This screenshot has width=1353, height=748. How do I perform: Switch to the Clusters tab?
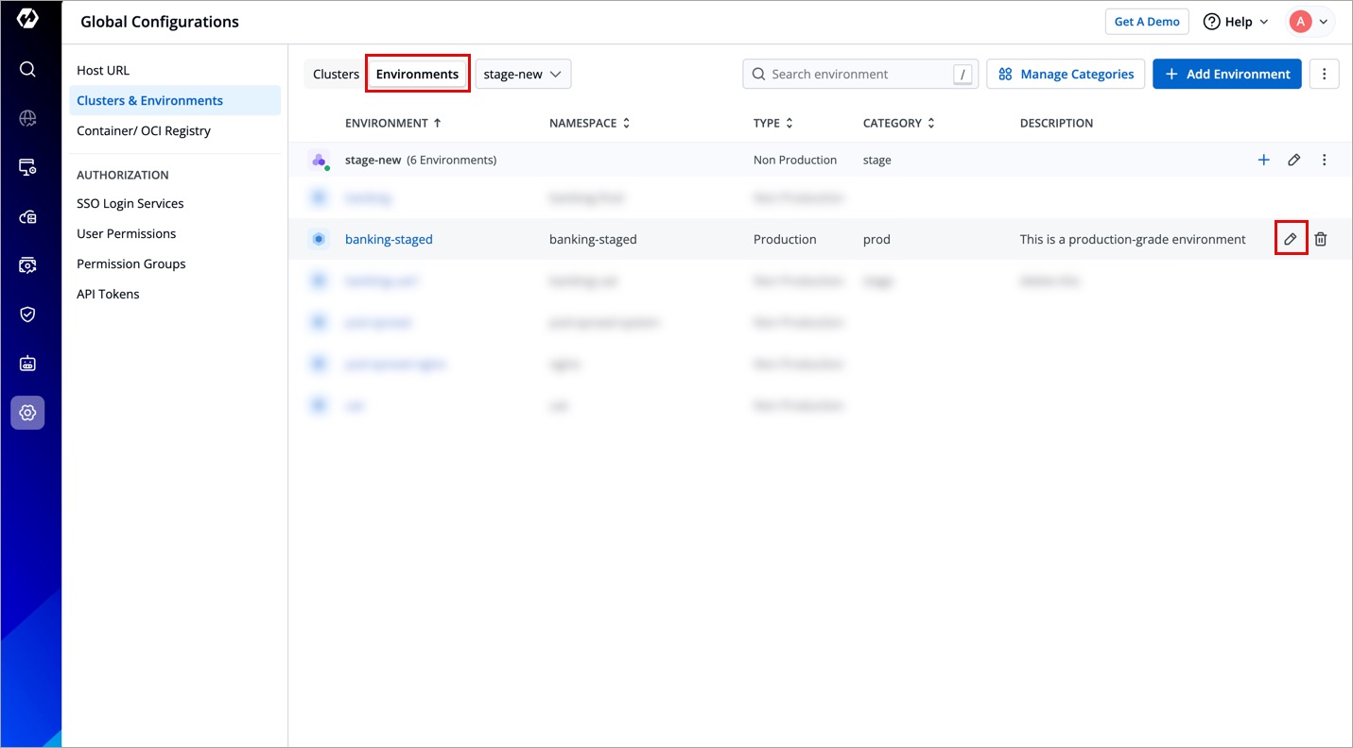tap(336, 74)
